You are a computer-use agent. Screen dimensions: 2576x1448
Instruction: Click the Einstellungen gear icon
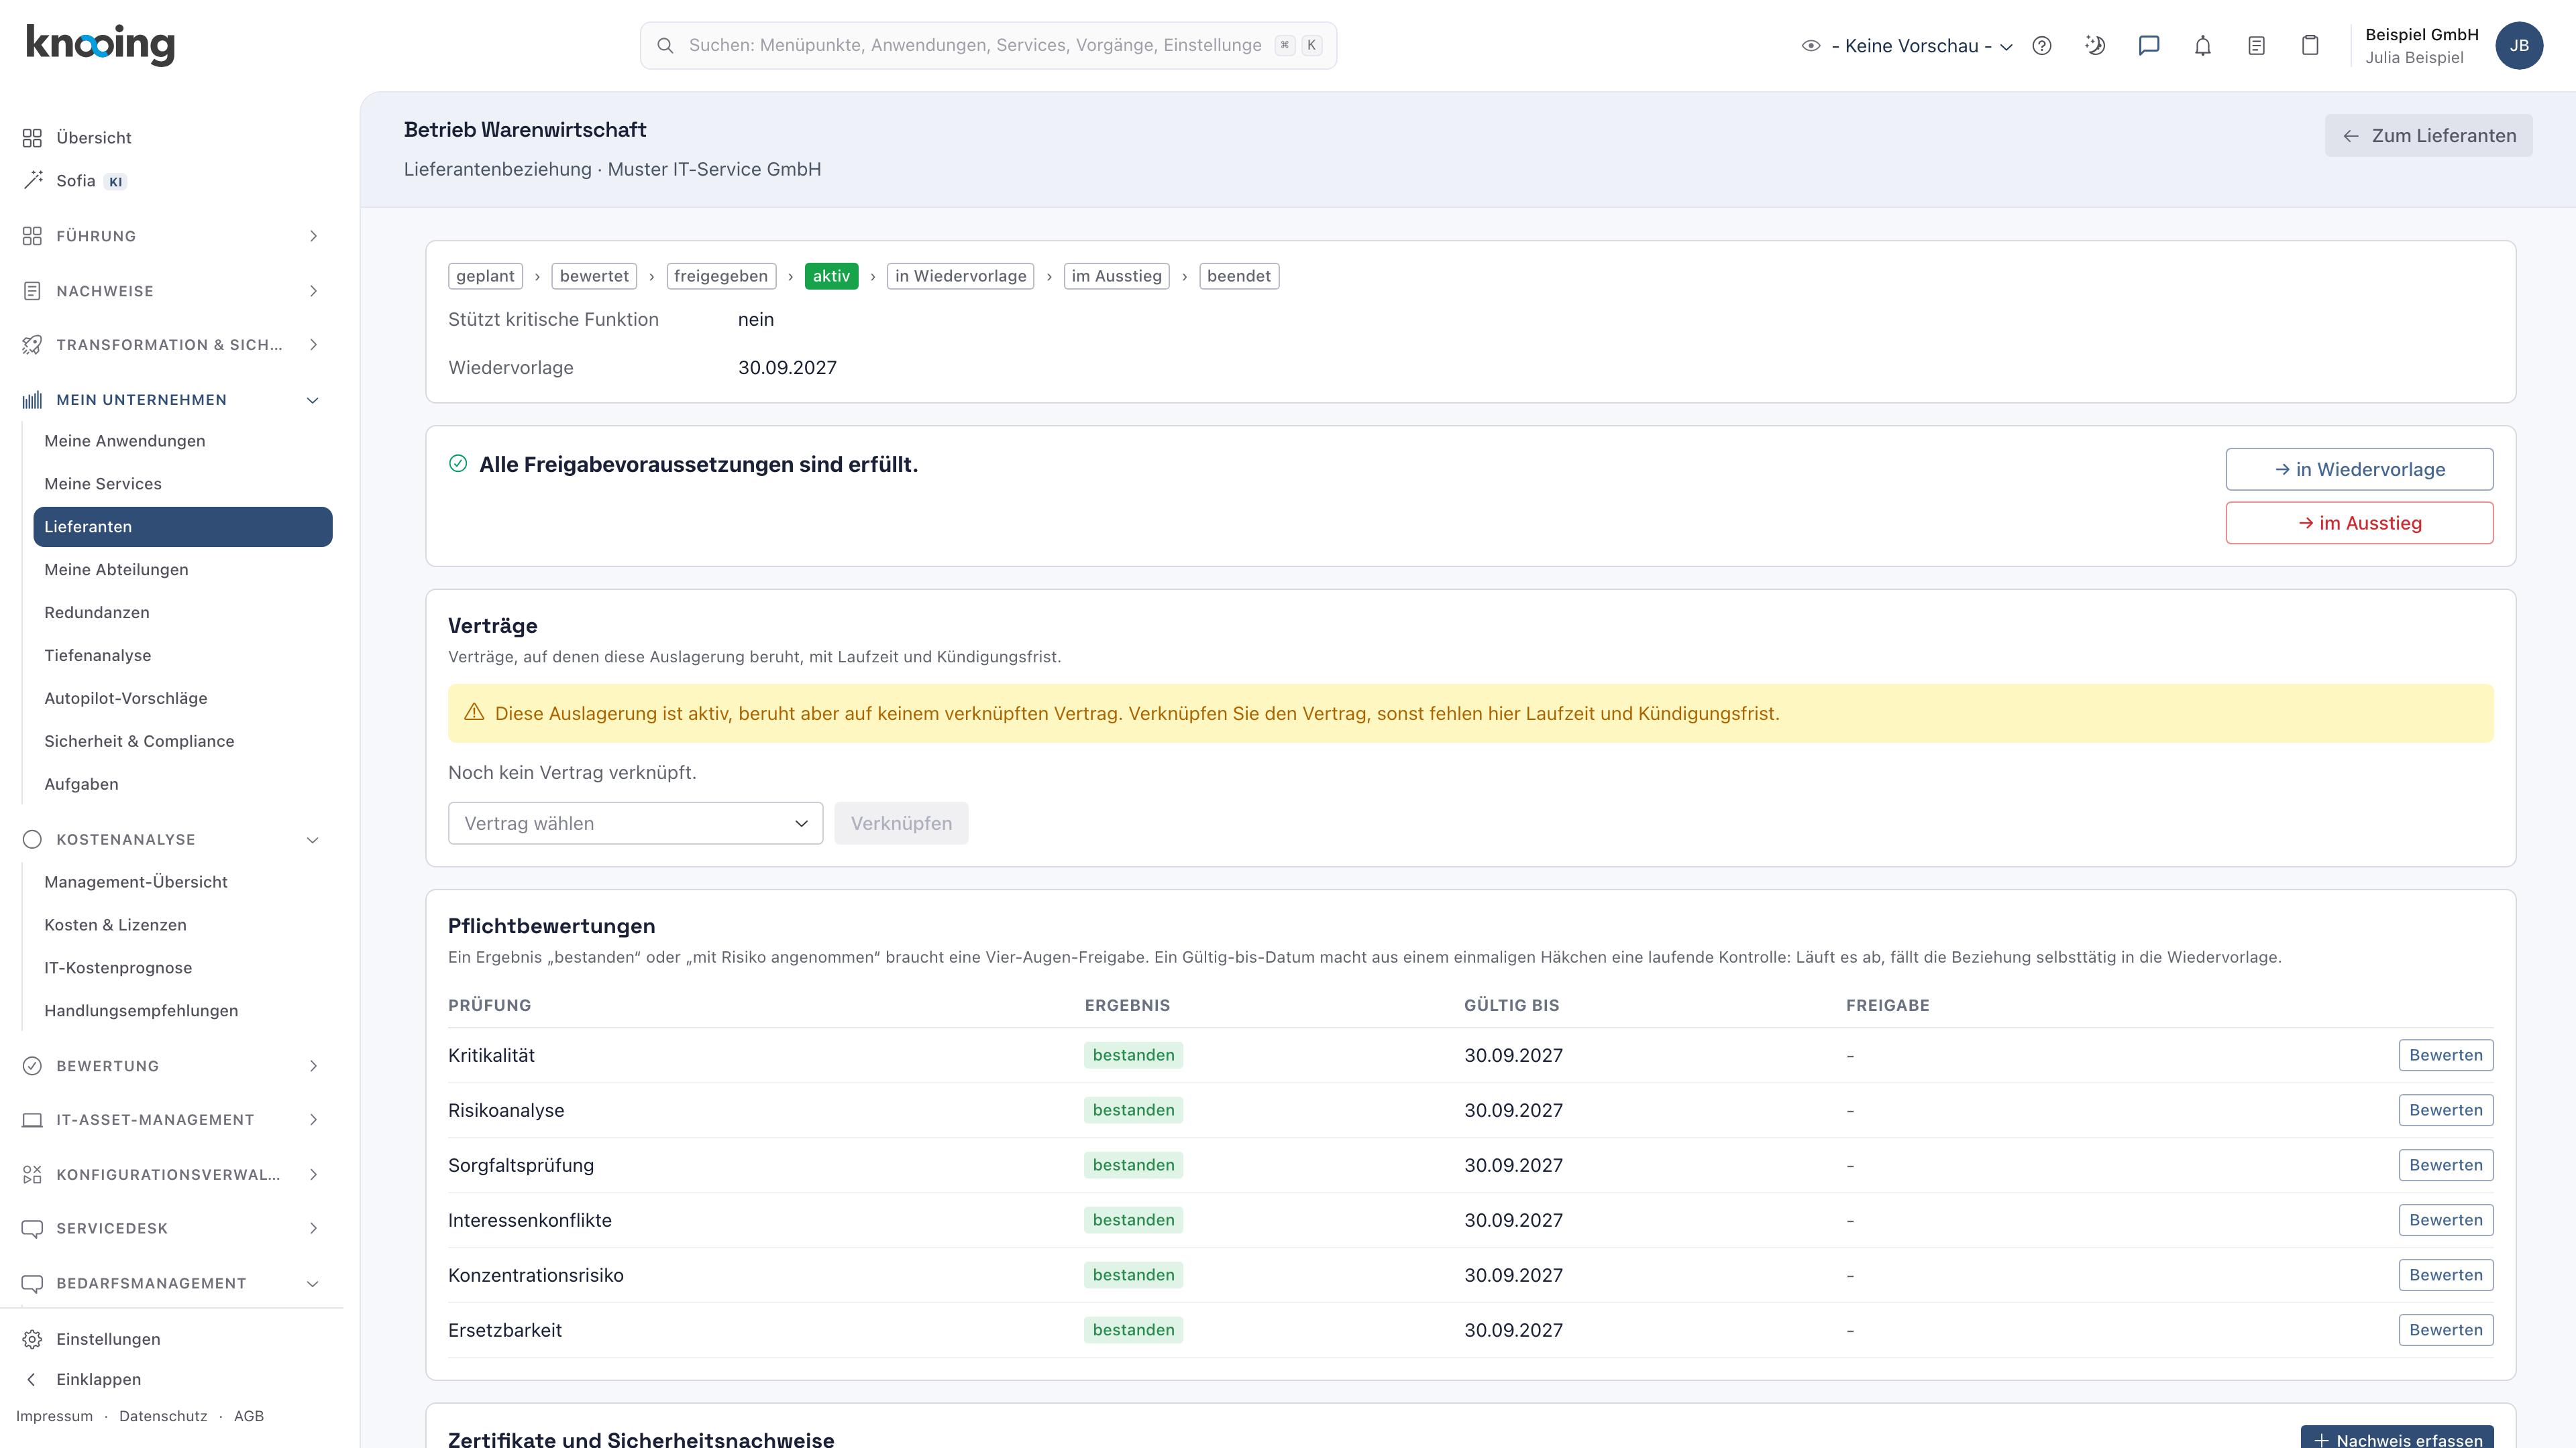point(32,1339)
